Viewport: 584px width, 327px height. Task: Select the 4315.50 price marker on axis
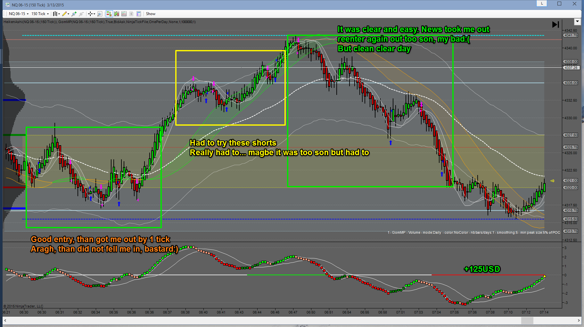click(571, 219)
